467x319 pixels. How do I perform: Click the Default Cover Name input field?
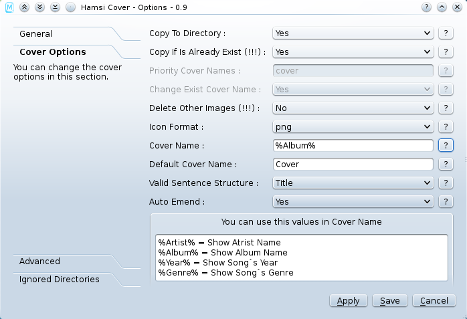pos(353,165)
